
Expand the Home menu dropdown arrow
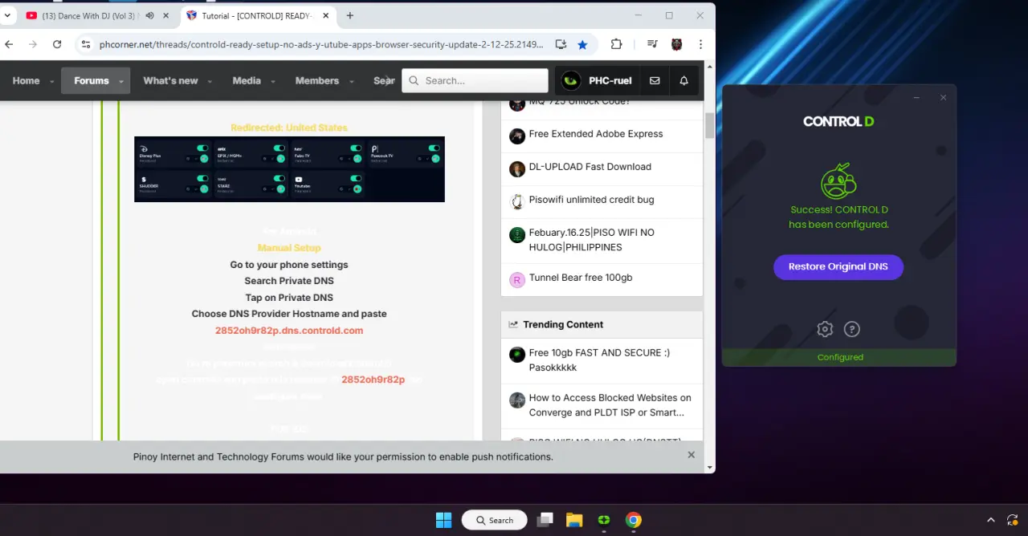point(52,81)
